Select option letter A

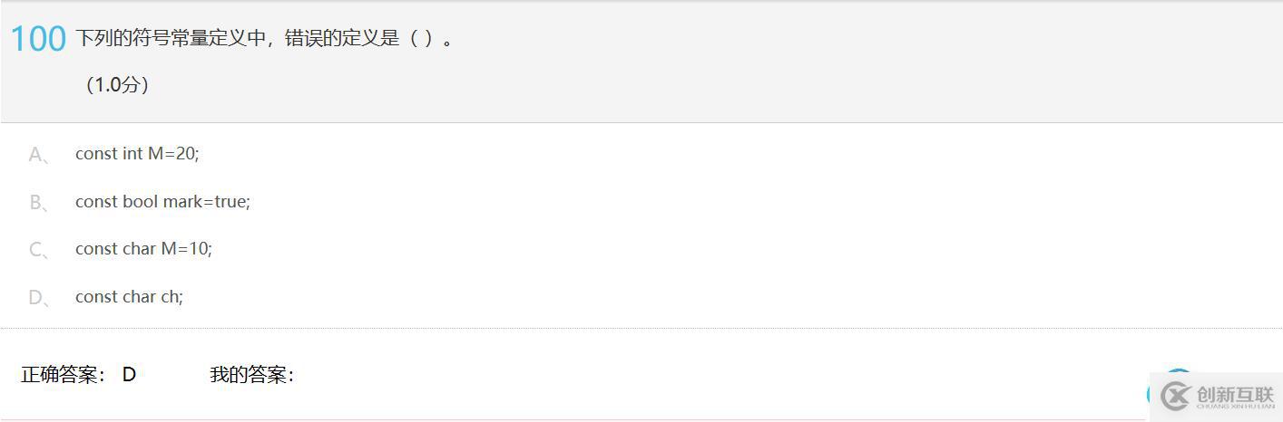pyautogui.click(x=37, y=155)
